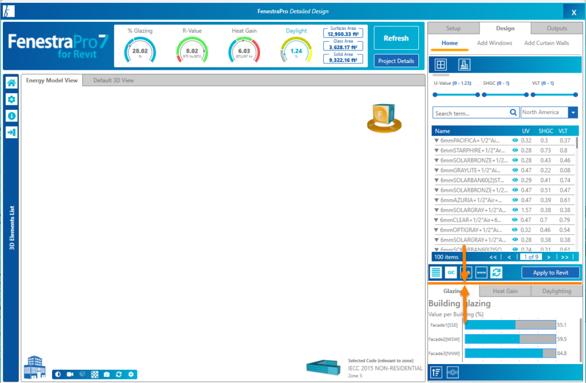Toggle eye icon for 6mmSTARPHIRE glazing row

pos(515,150)
